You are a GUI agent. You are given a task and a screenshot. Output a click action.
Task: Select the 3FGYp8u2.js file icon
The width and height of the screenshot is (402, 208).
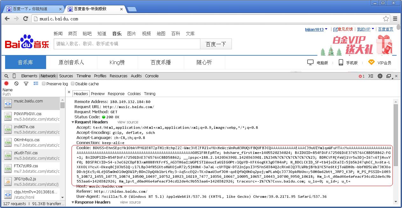pos(8,182)
